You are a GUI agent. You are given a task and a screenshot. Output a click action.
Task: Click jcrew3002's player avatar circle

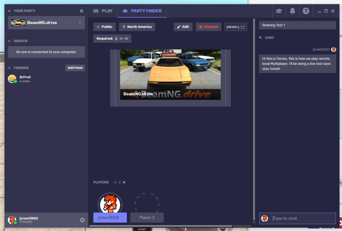pos(110,203)
